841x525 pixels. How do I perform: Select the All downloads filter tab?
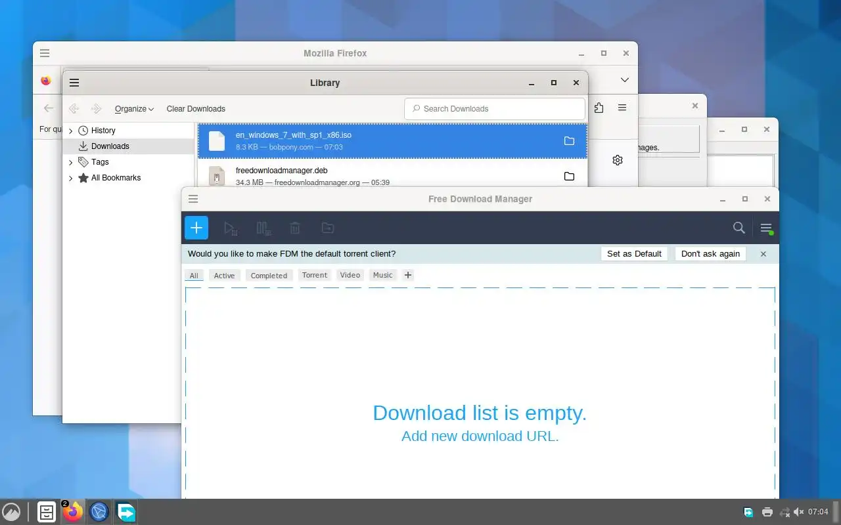tap(194, 276)
